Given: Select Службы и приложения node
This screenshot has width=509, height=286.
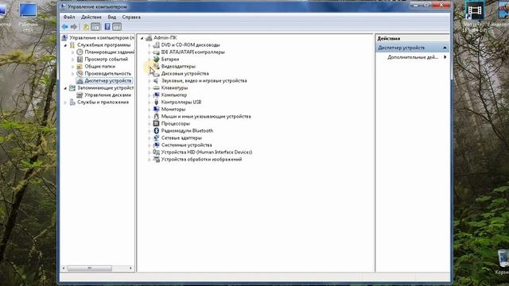Looking at the screenshot, I should tap(103, 102).
